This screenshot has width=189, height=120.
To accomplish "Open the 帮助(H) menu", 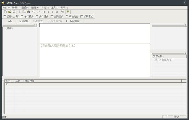I will (x=64, y=8).
